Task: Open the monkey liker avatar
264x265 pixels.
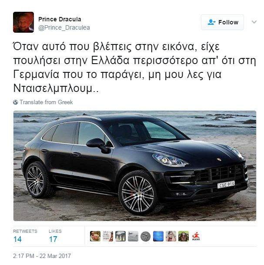Action: click(x=184, y=236)
